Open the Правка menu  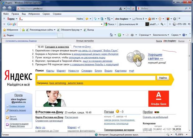click(15, 14)
